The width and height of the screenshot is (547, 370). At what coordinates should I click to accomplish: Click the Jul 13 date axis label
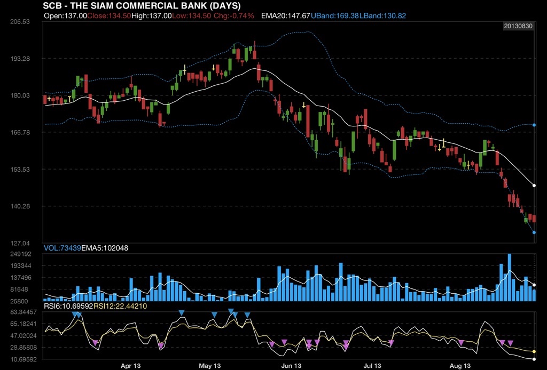pyautogui.click(x=372, y=366)
